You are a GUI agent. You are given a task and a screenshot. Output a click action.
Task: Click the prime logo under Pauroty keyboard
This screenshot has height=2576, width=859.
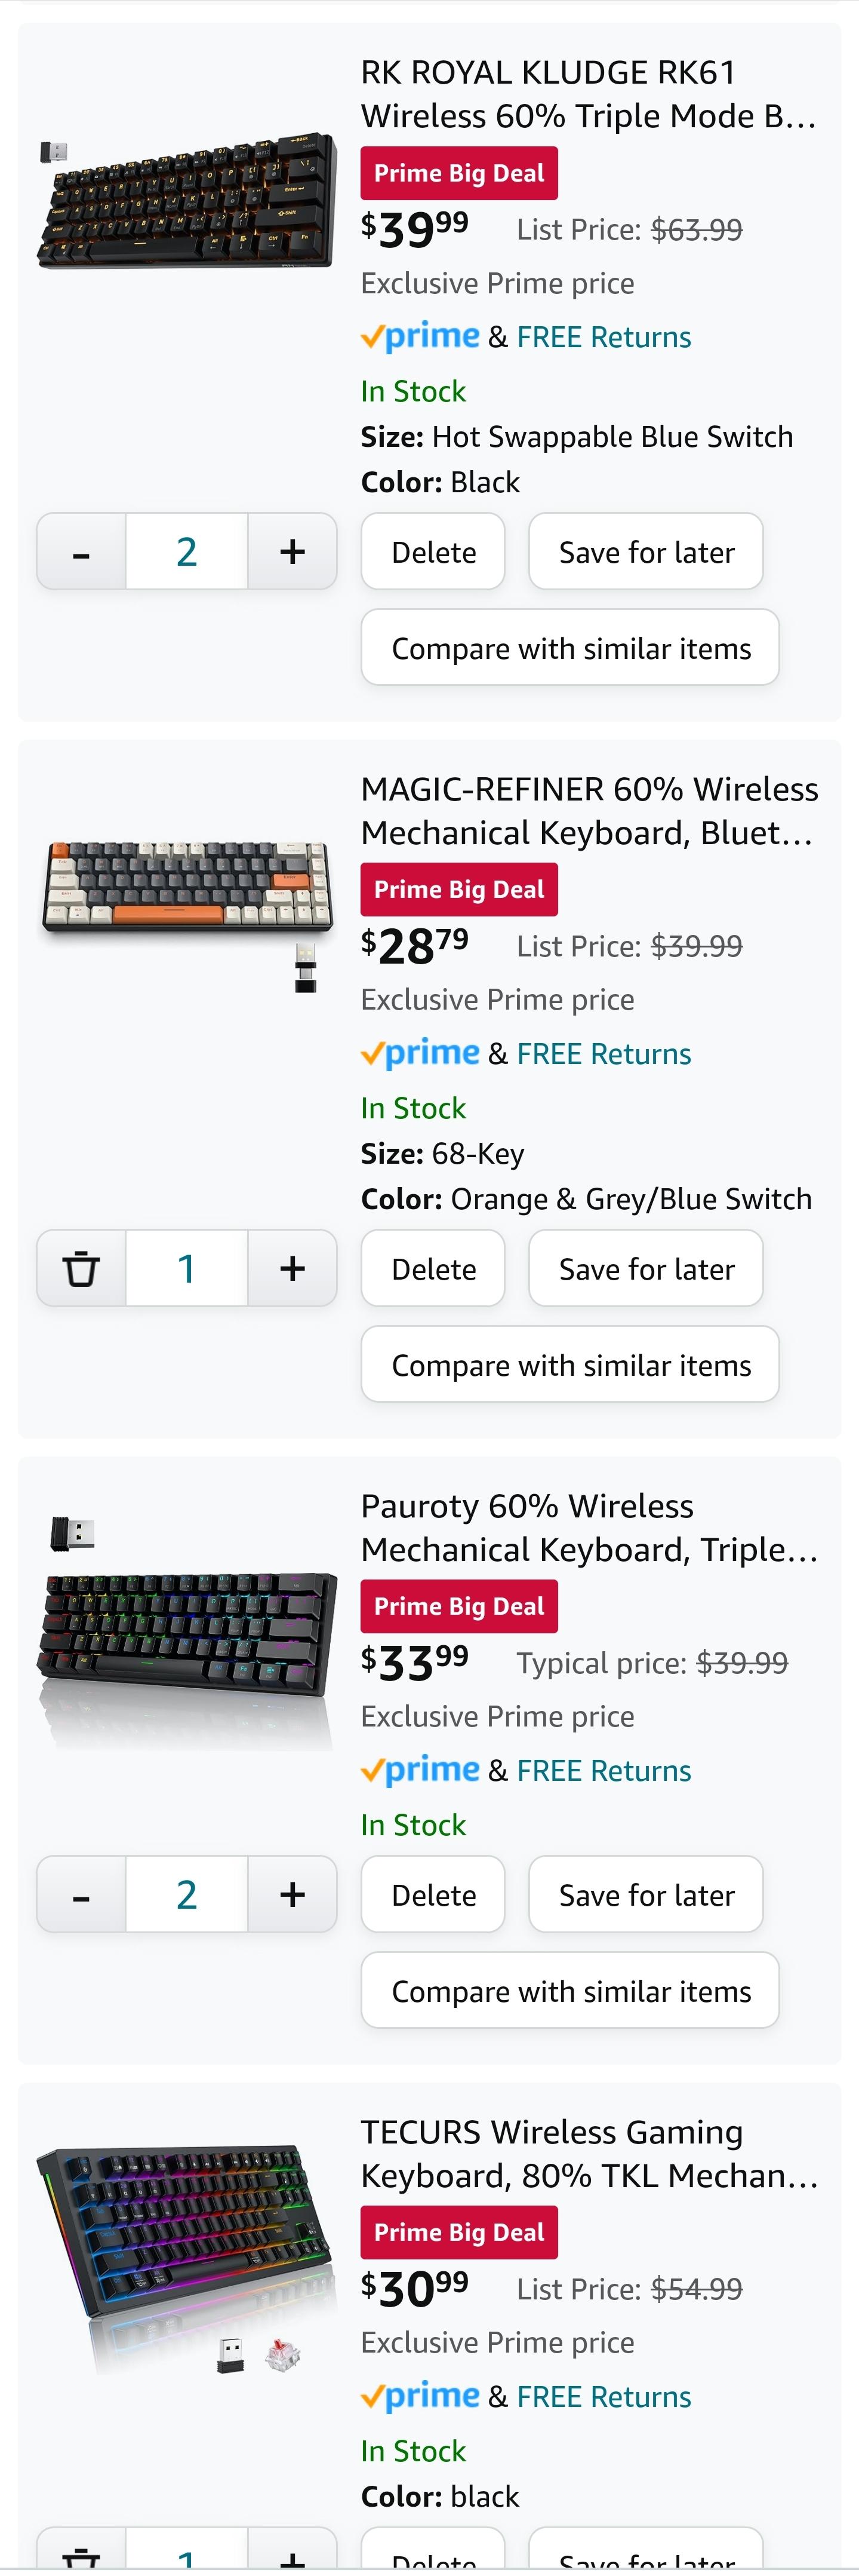pos(420,1770)
